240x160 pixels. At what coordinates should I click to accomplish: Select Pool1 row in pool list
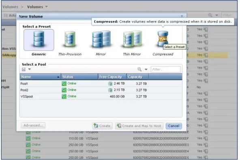click(101, 83)
